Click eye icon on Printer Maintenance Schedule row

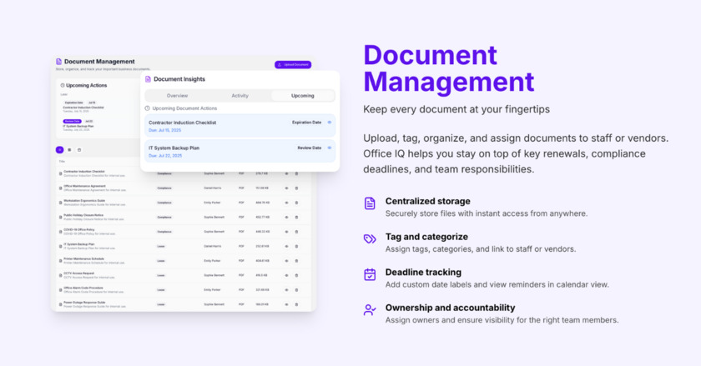coord(286,261)
